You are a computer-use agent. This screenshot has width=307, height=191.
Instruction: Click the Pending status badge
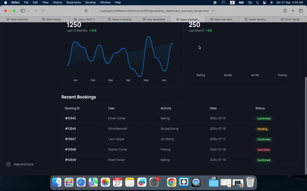point(262,129)
